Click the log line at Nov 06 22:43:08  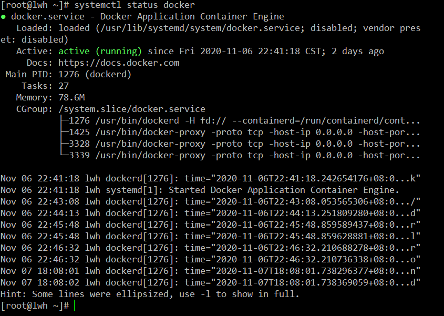pyautogui.click(x=210, y=201)
